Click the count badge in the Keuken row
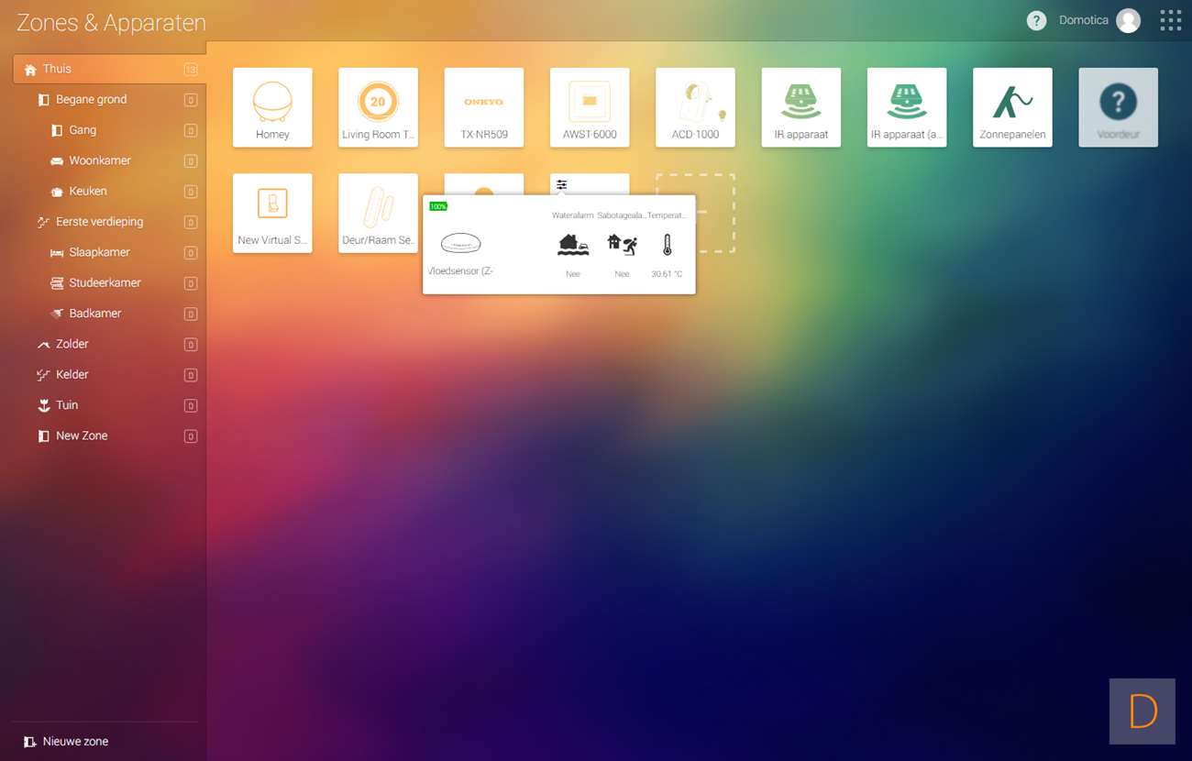This screenshot has width=1192, height=761. [191, 192]
